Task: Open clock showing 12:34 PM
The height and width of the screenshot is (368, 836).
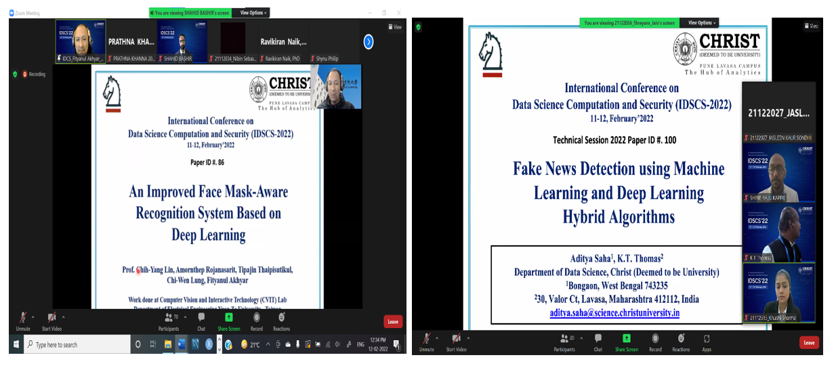Action: point(379,344)
